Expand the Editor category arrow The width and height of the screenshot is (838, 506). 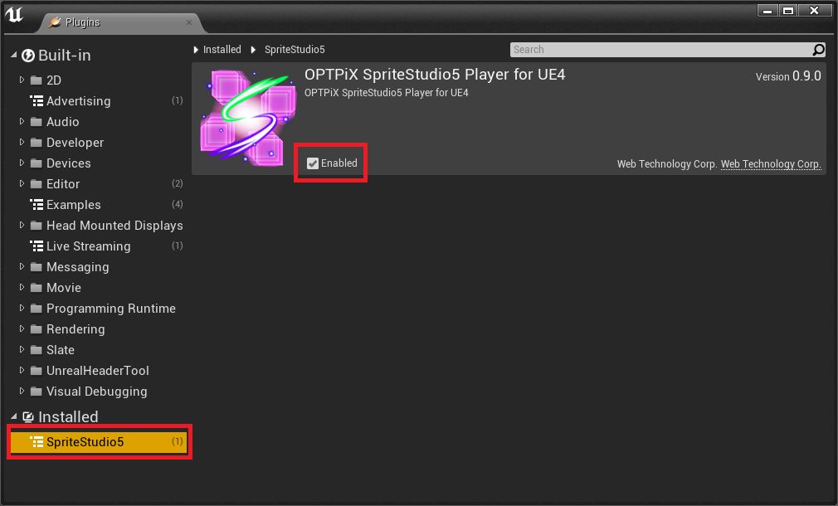(22, 183)
